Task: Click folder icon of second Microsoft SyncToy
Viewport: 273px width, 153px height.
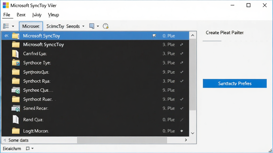Action: [x=16, y=45]
